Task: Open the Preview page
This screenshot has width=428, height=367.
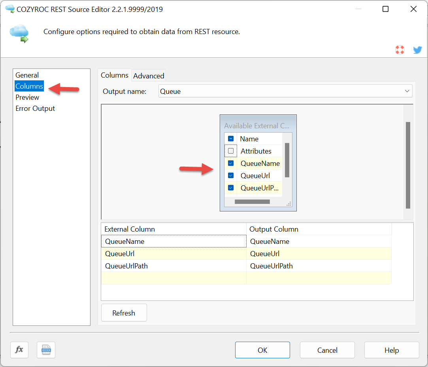Action: 27,97
